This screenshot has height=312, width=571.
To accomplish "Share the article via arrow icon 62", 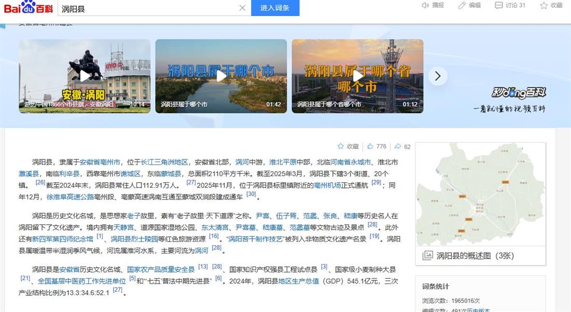I will point(398,146).
